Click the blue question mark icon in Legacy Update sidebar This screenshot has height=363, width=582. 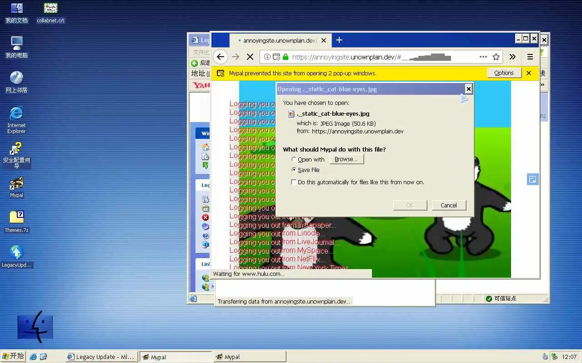tap(206, 235)
